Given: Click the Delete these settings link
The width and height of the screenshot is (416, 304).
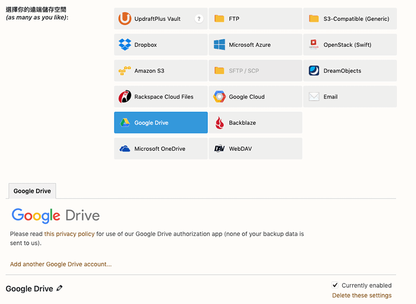Looking at the screenshot, I should pos(362,295).
